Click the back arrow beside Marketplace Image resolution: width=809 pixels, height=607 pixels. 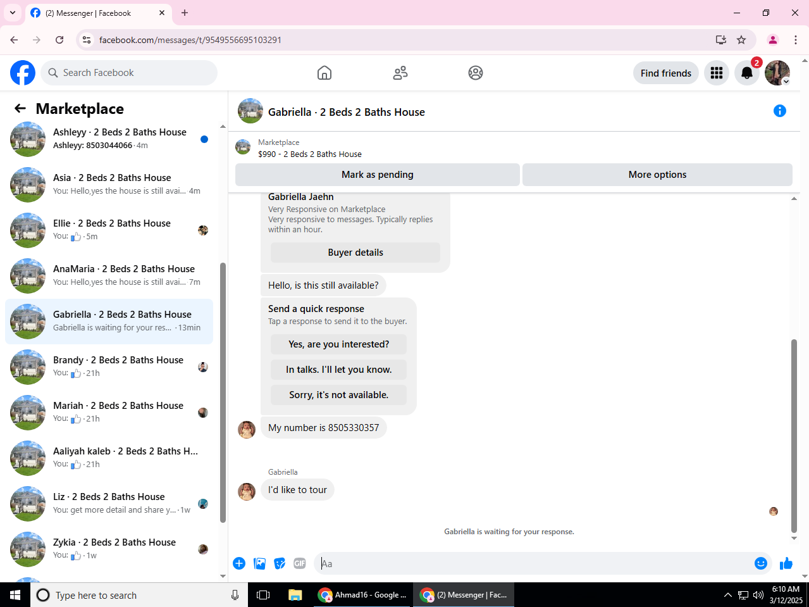[20, 109]
